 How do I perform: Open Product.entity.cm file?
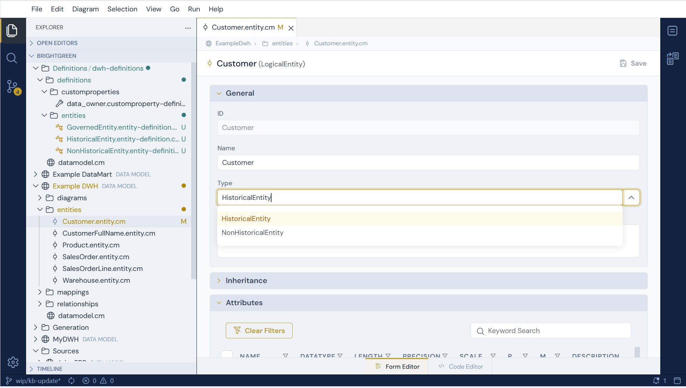91,245
